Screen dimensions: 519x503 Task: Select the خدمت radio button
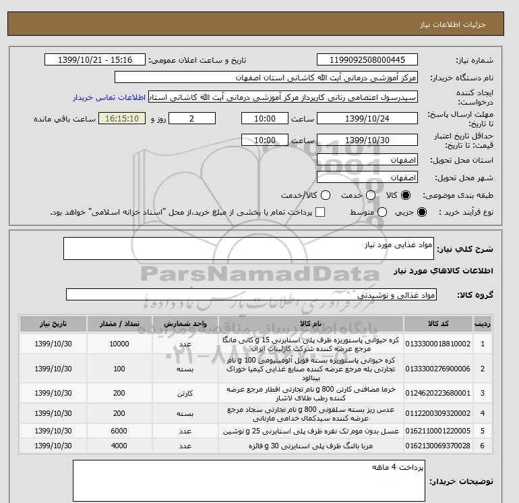tap(371, 195)
